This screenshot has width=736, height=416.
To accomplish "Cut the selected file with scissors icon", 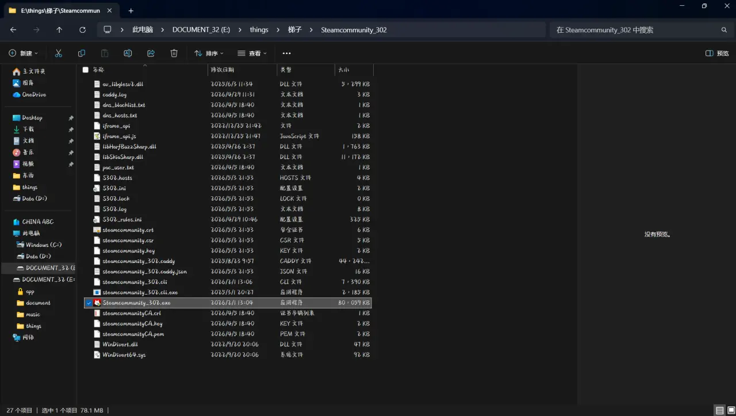I will click(x=58, y=53).
